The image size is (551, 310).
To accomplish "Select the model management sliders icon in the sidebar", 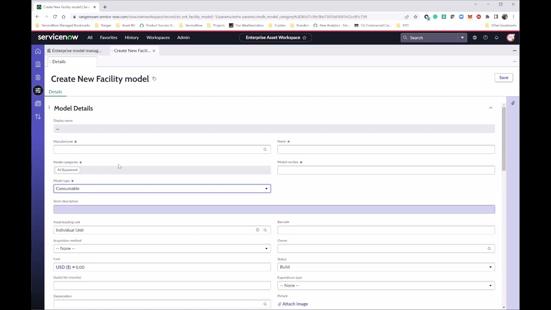I will tap(38, 90).
